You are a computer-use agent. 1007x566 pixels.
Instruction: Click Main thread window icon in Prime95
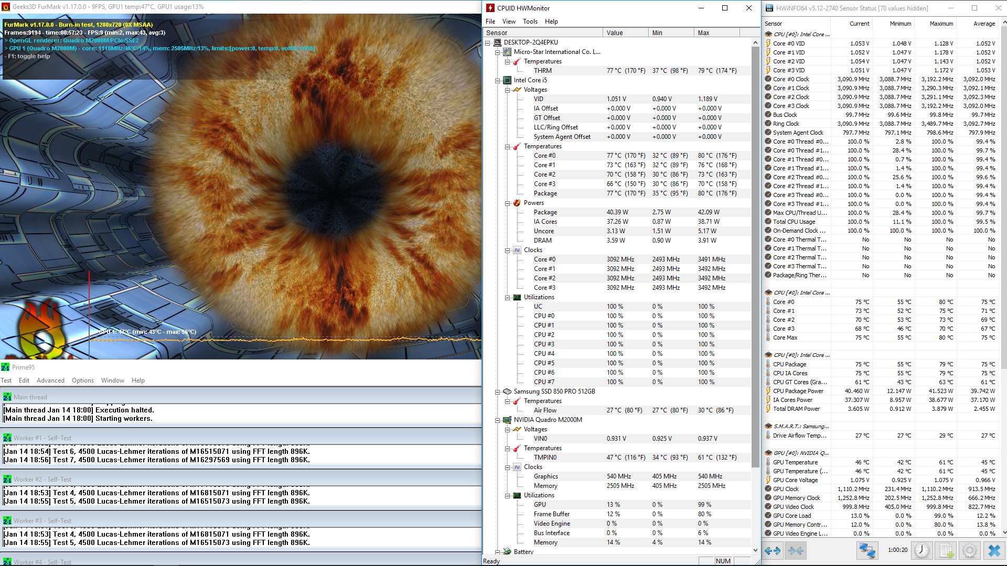[x=7, y=397]
